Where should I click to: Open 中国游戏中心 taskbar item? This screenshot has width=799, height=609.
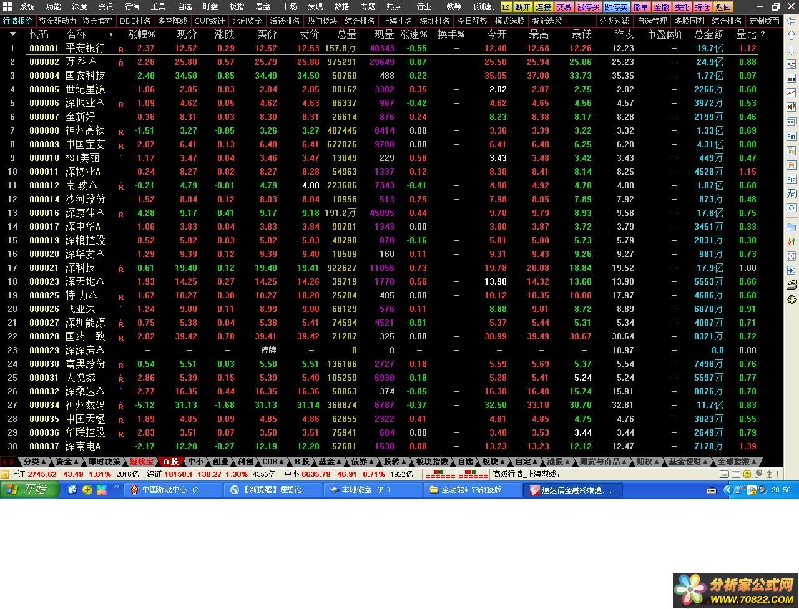tap(173, 490)
